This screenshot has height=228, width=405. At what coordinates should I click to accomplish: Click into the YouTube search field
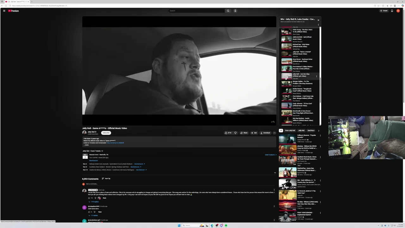click(196, 11)
